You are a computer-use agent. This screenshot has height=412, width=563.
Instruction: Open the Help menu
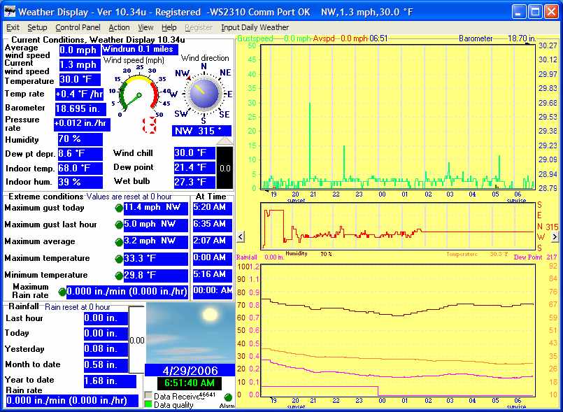click(x=169, y=28)
